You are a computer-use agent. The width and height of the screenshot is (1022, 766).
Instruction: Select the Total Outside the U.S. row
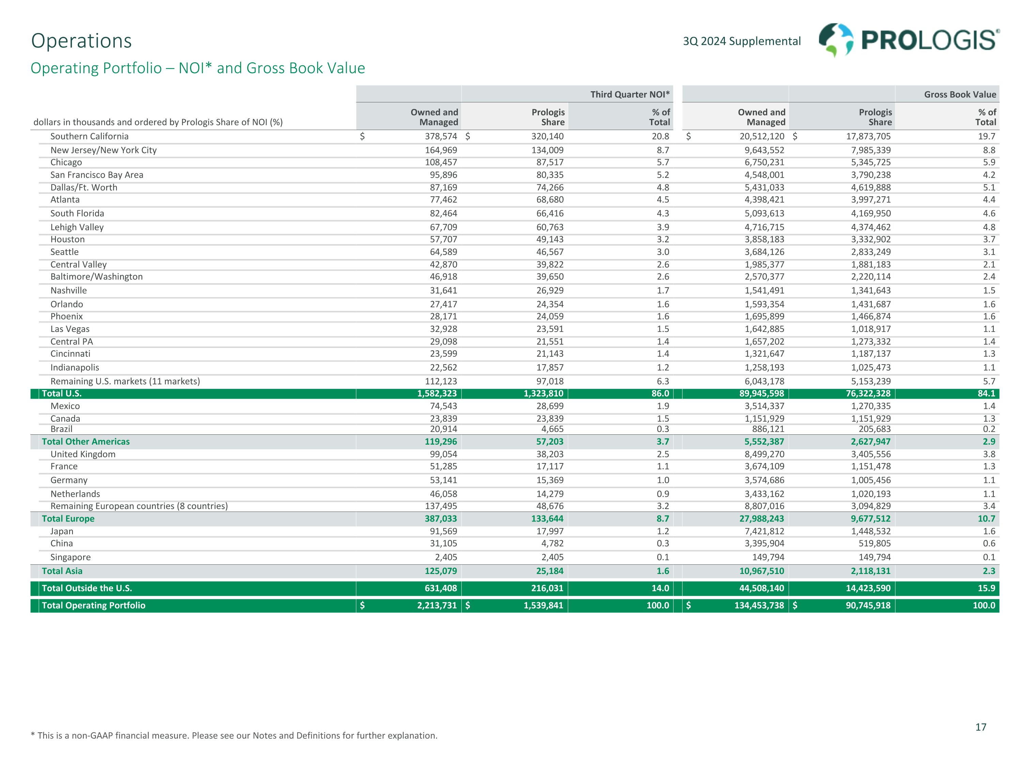pos(87,588)
